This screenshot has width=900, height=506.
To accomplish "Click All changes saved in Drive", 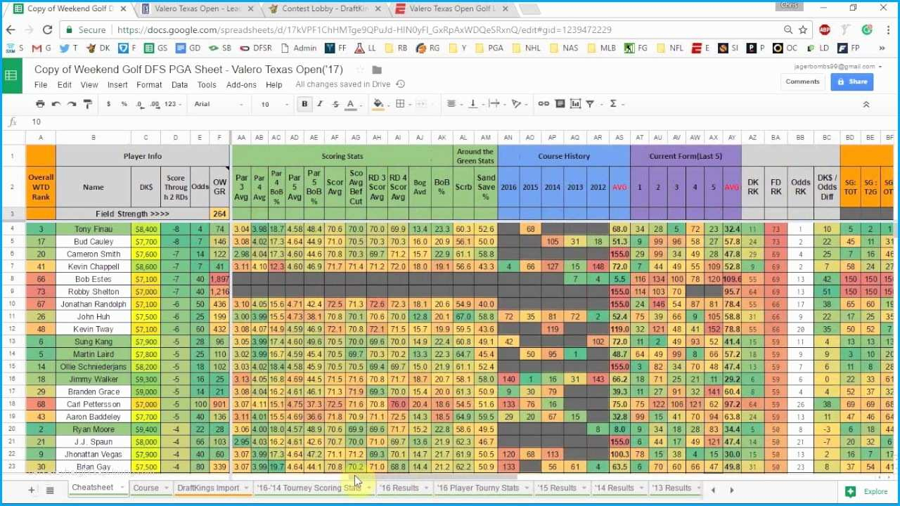I will click(342, 84).
